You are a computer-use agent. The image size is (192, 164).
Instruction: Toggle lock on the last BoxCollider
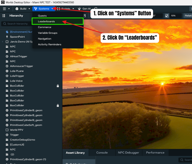click(x=58, y=106)
